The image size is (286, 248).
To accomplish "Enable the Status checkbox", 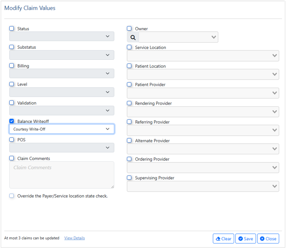I will tap(12, 28).
